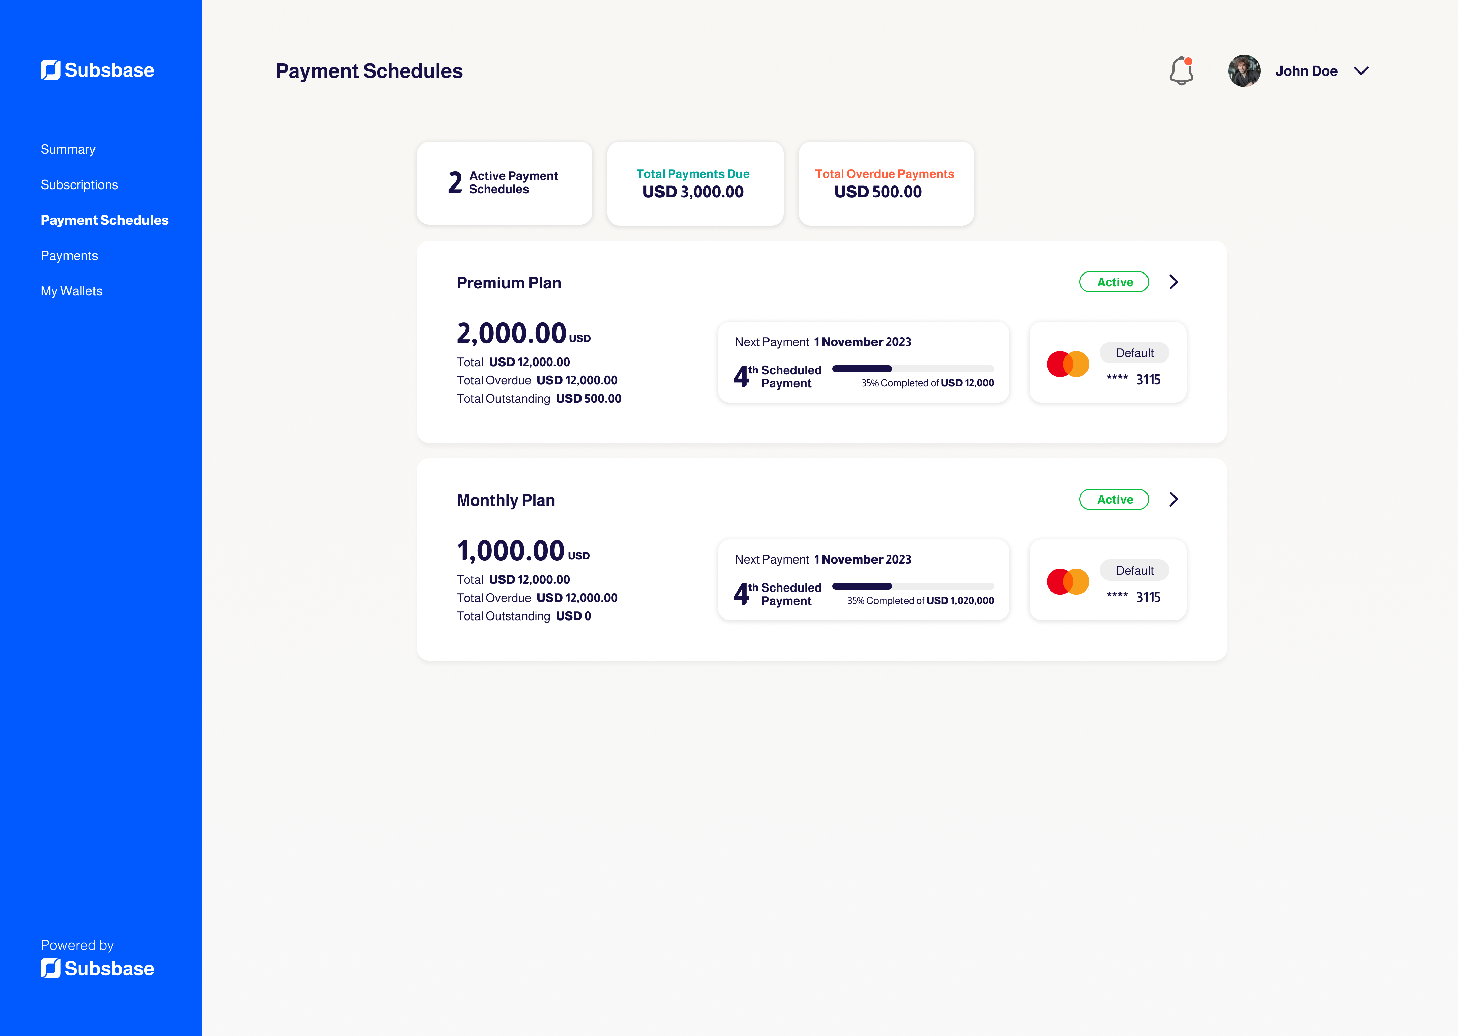1458x1036 pixels.
Task: Click the Active badge on Premium Plan
Action: [1114, 282]
